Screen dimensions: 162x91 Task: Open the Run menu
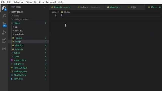[x=42, y=2]
